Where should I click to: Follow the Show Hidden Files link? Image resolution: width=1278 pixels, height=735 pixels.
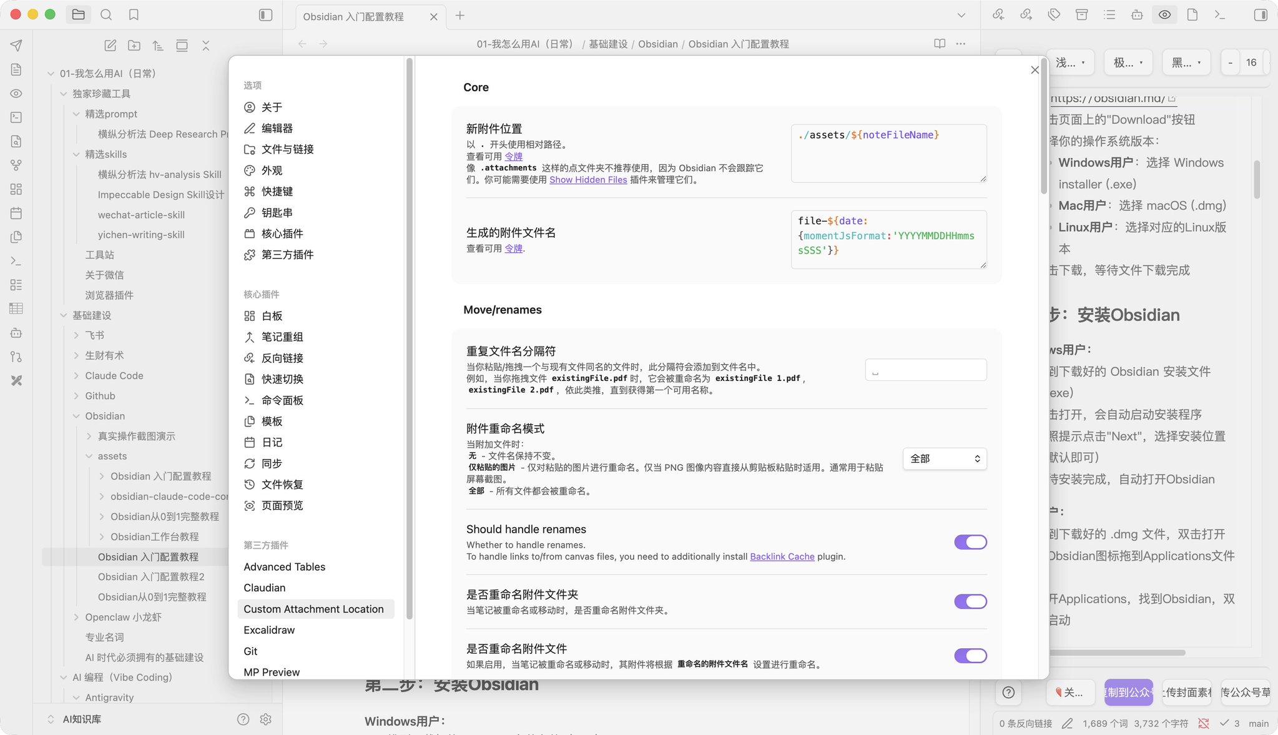click(588, 180)
